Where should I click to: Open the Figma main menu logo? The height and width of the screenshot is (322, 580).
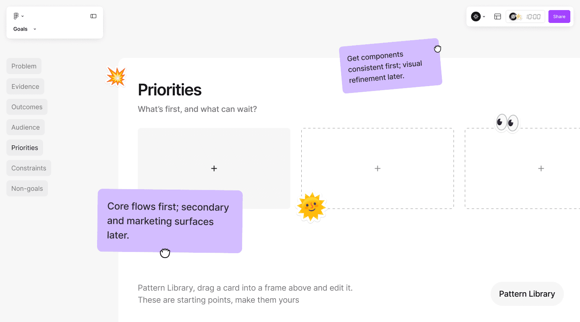16,16
